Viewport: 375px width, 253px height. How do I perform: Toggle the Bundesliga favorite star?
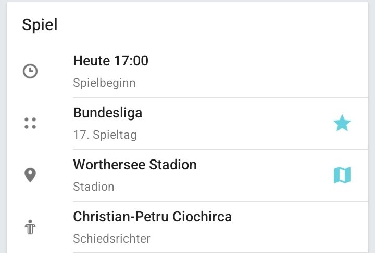[x=342, y=123]
